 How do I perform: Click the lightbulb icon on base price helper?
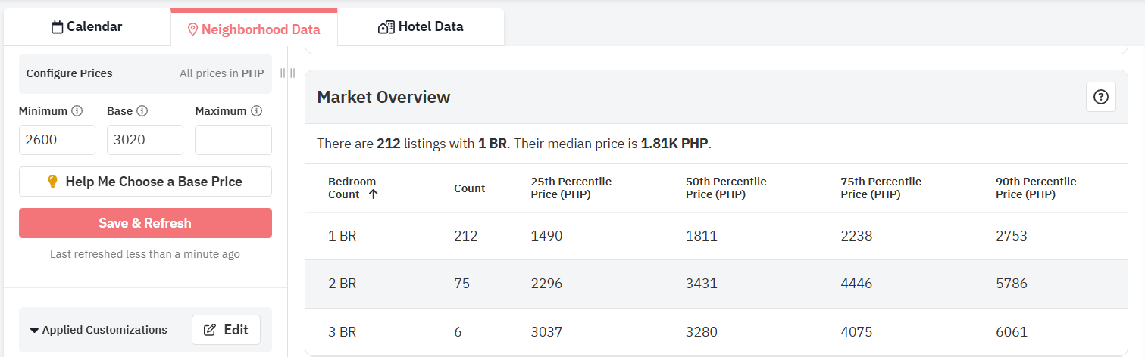[x=53, y=182]
